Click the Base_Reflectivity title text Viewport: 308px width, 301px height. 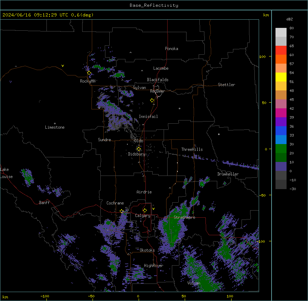(154, 5)
